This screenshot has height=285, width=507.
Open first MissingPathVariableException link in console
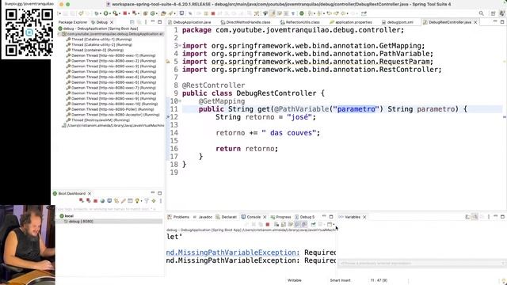(233, 253)
